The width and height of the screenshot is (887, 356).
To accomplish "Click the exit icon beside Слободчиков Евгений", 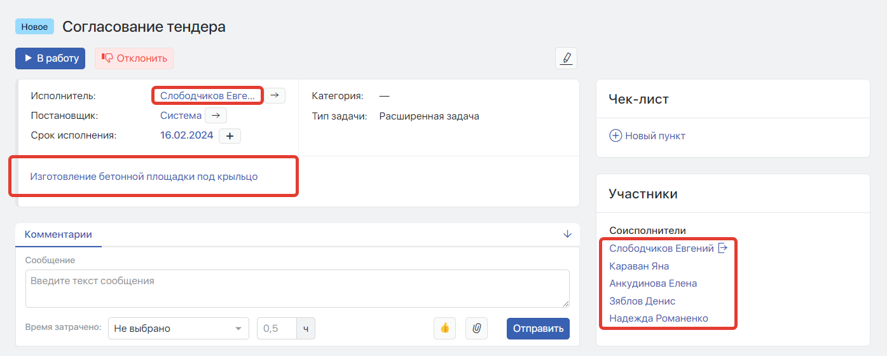I will 722,249.
